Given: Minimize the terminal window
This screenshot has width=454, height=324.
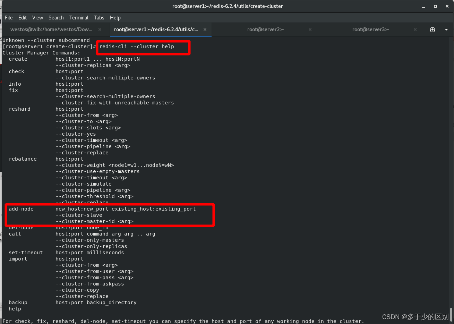Looking at the screenshot, I should point(423,6).
